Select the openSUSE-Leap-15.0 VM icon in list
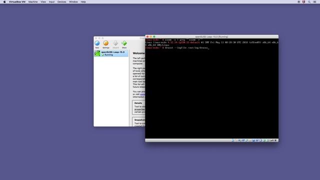This screenshot has height=180, width=320. [97, 53]
